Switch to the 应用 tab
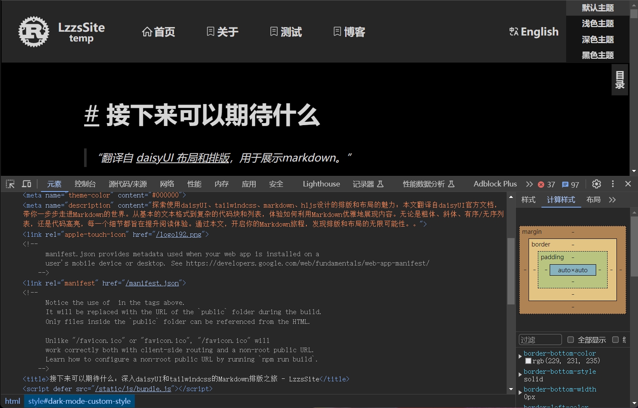The width and height of the screenshot is (638, 408). tap(249, 184)
